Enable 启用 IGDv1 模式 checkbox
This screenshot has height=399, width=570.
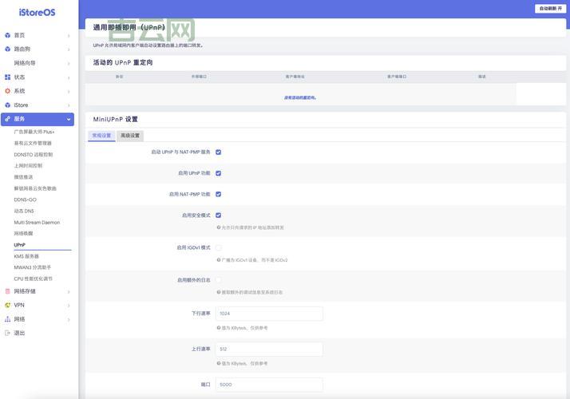point(219,248)
